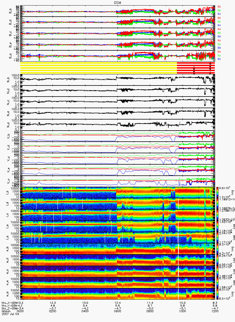Click the 0400 time tick label
This screenshot has width=235, height=322.
point(85,311)
